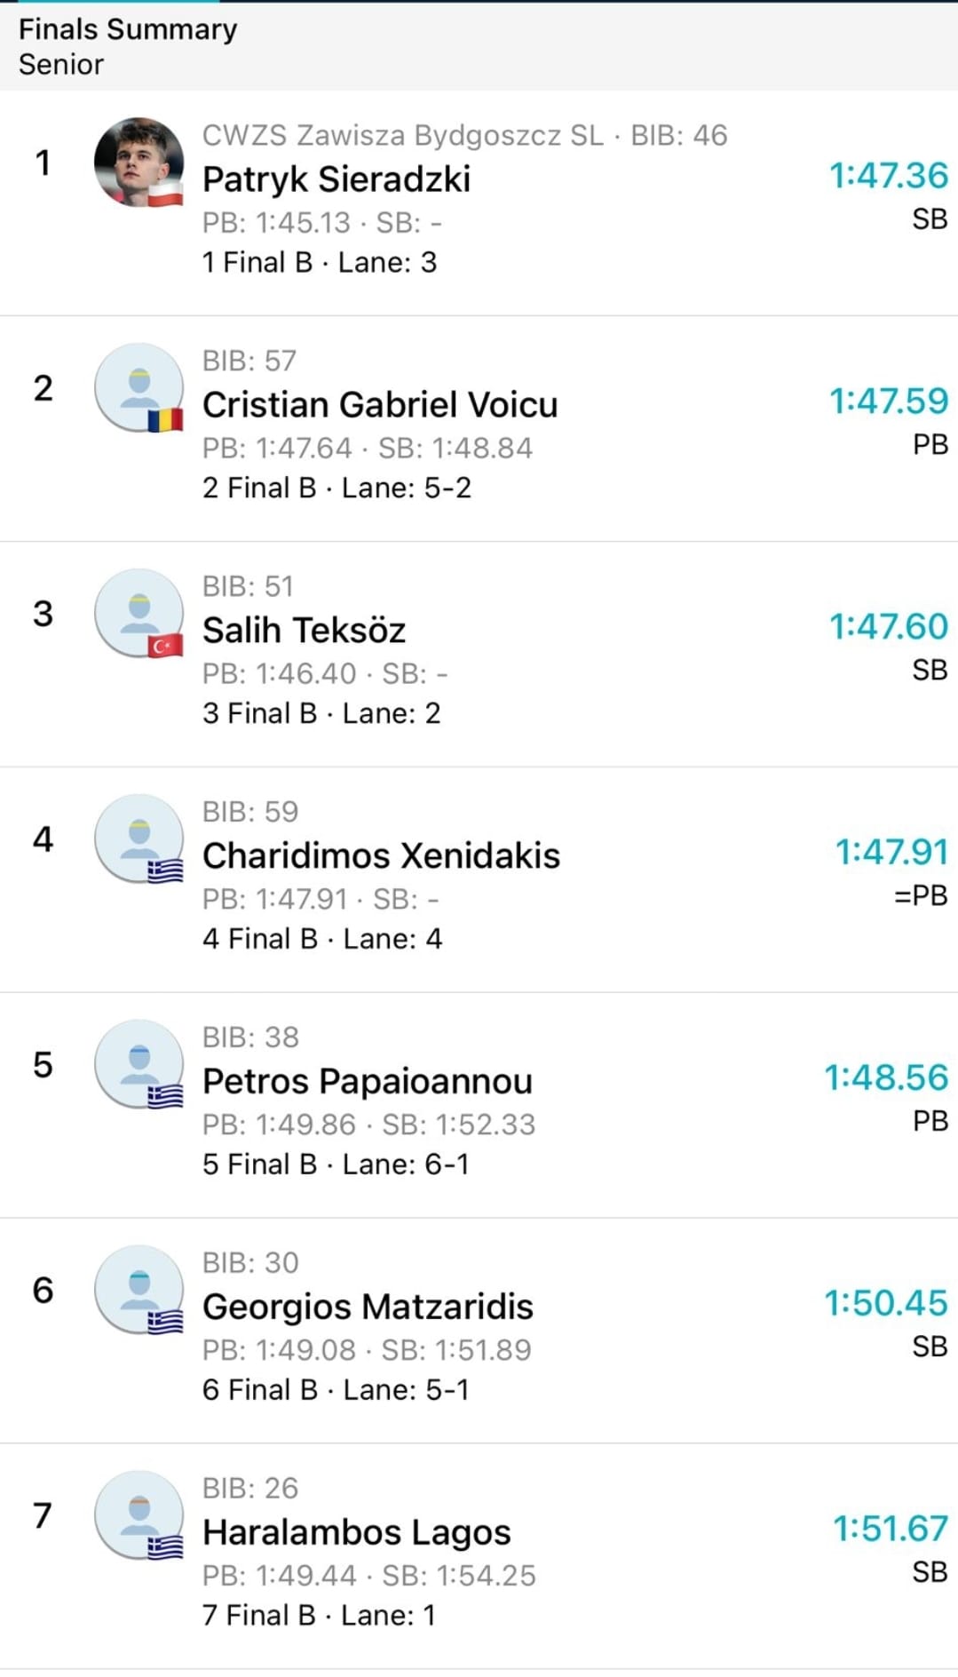Tap the 1:51.67 result time
This screenshot has width=958, height=1677.
(890, 1530)
